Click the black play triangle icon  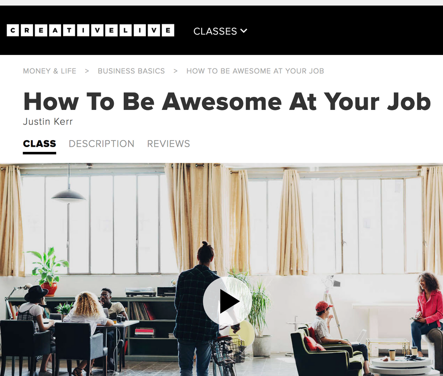pos(230,301)
